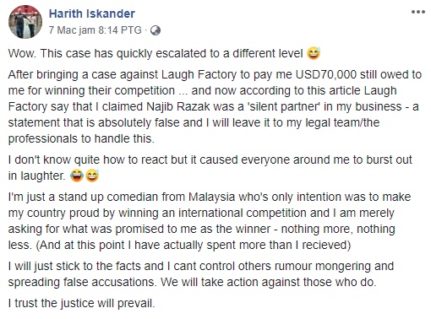Image resolution: width=431 pixels, height=319 pixels.
Task: Click the final line 'I trust the justice will prevail'
Action: tap(82, 304)
